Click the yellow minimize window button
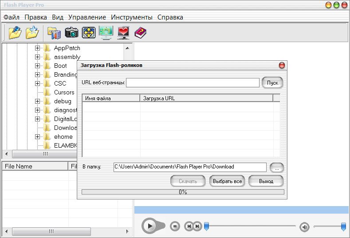The image size is (350, 238). 328,5
